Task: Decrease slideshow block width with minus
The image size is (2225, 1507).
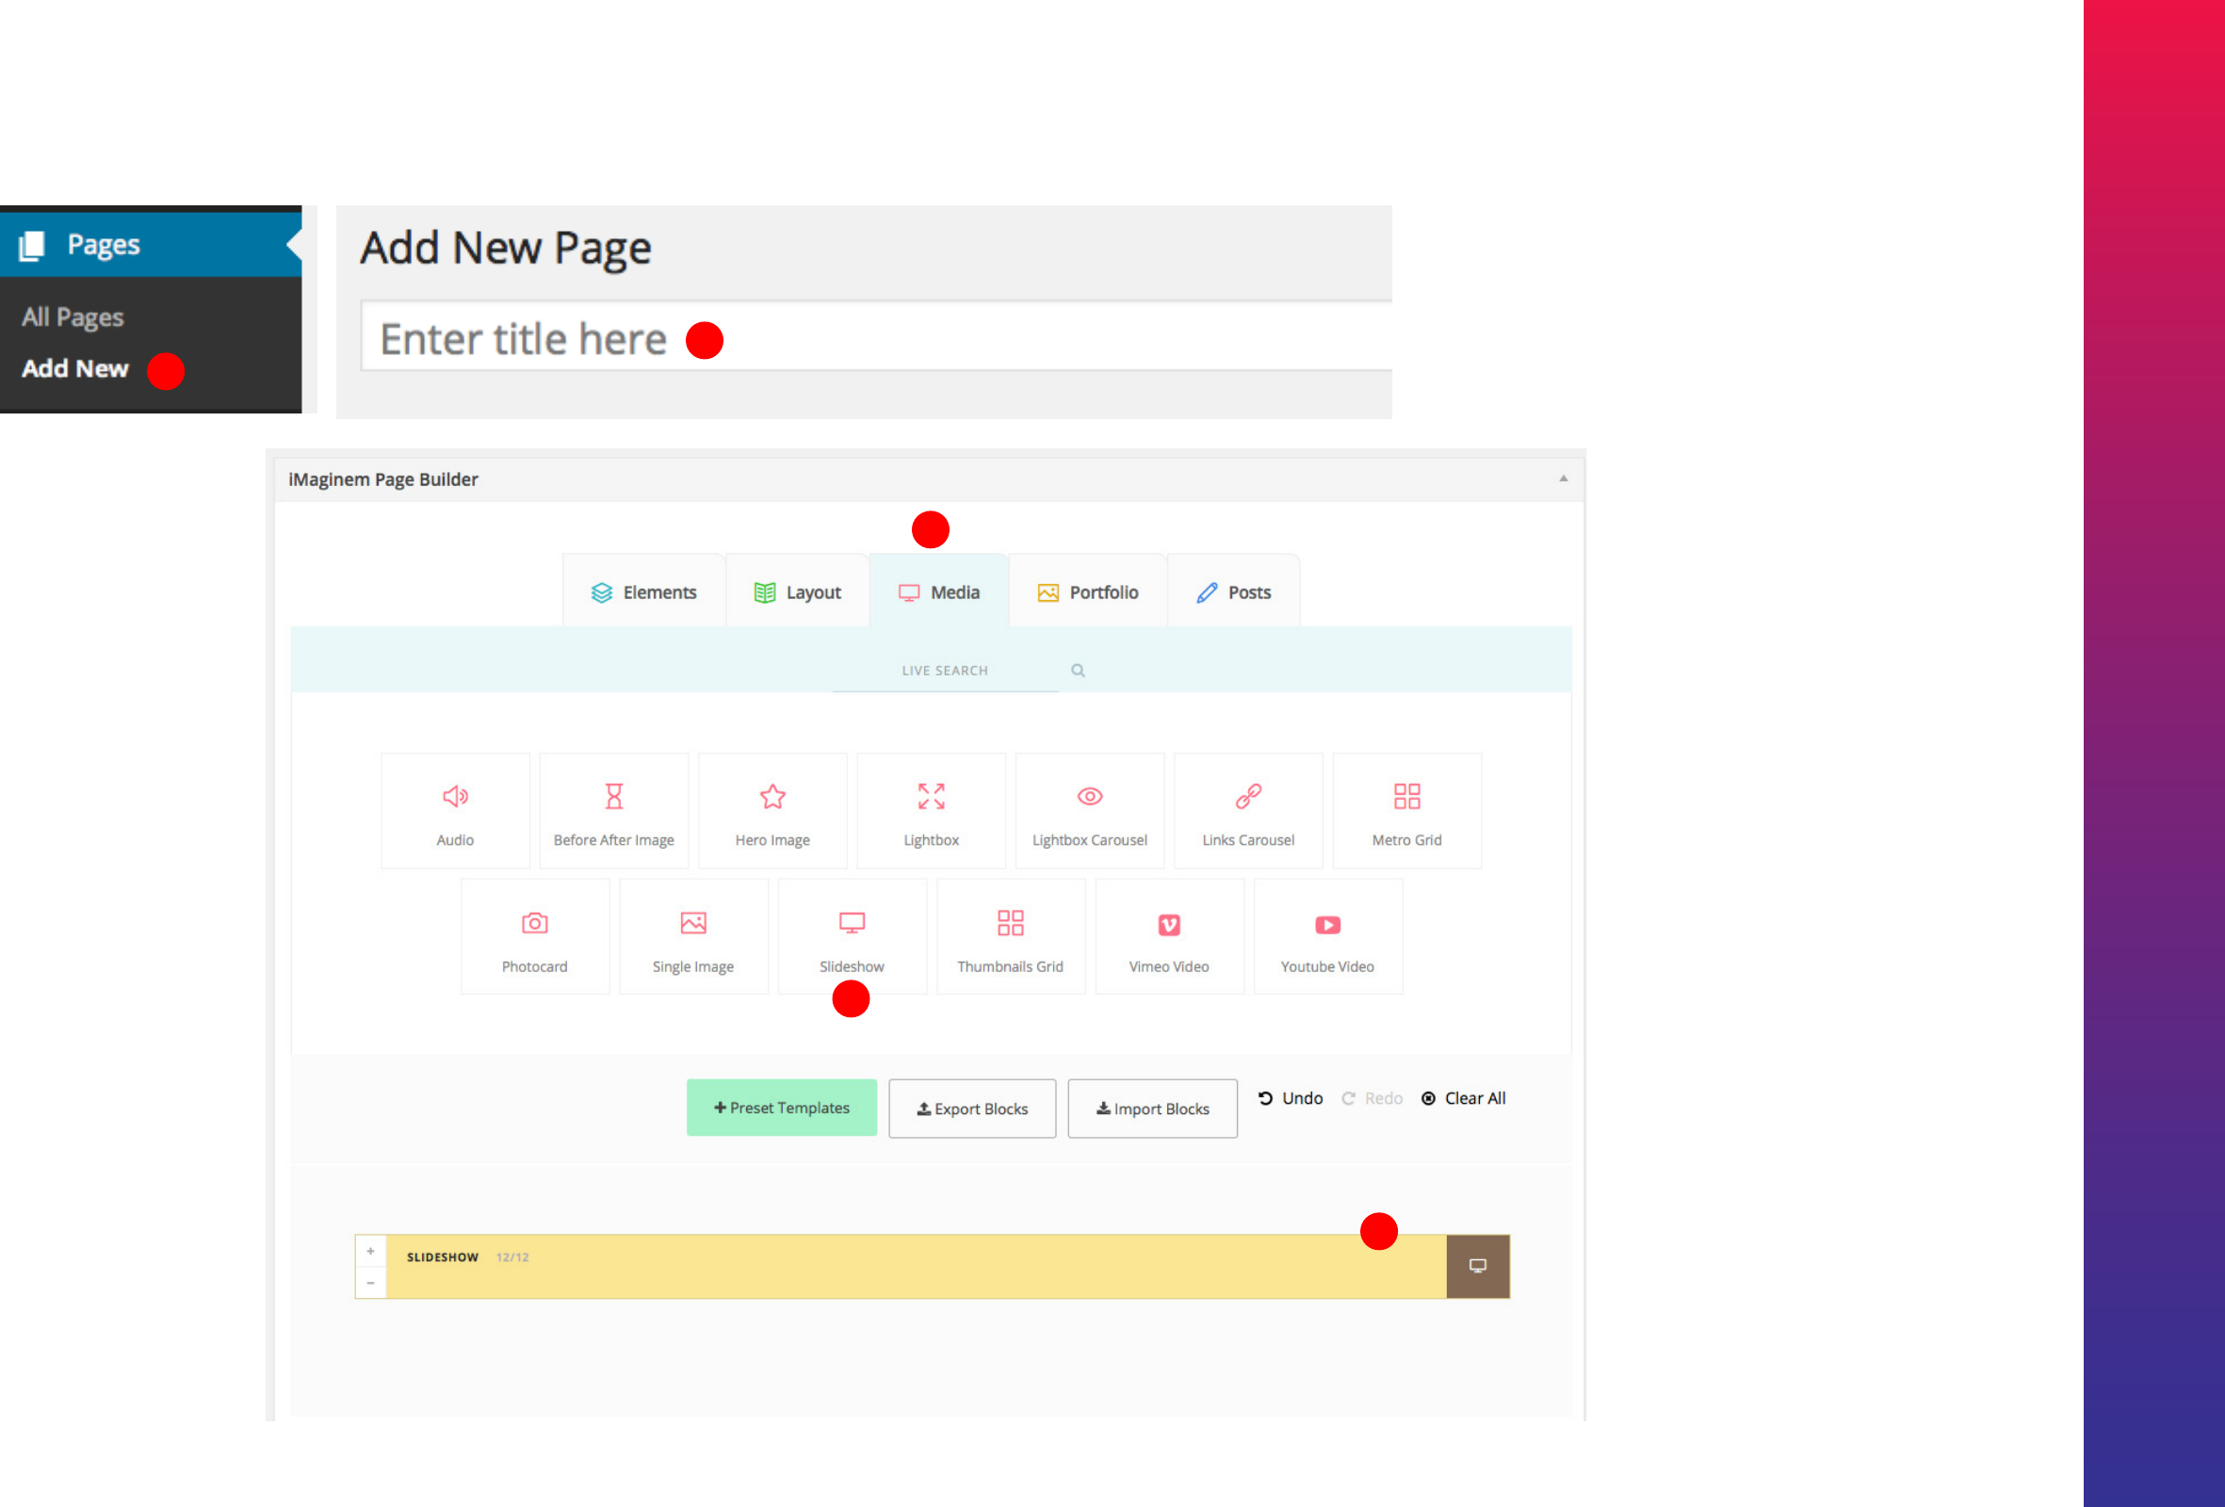Action: pyautogui.click(x=370, y=1283)
